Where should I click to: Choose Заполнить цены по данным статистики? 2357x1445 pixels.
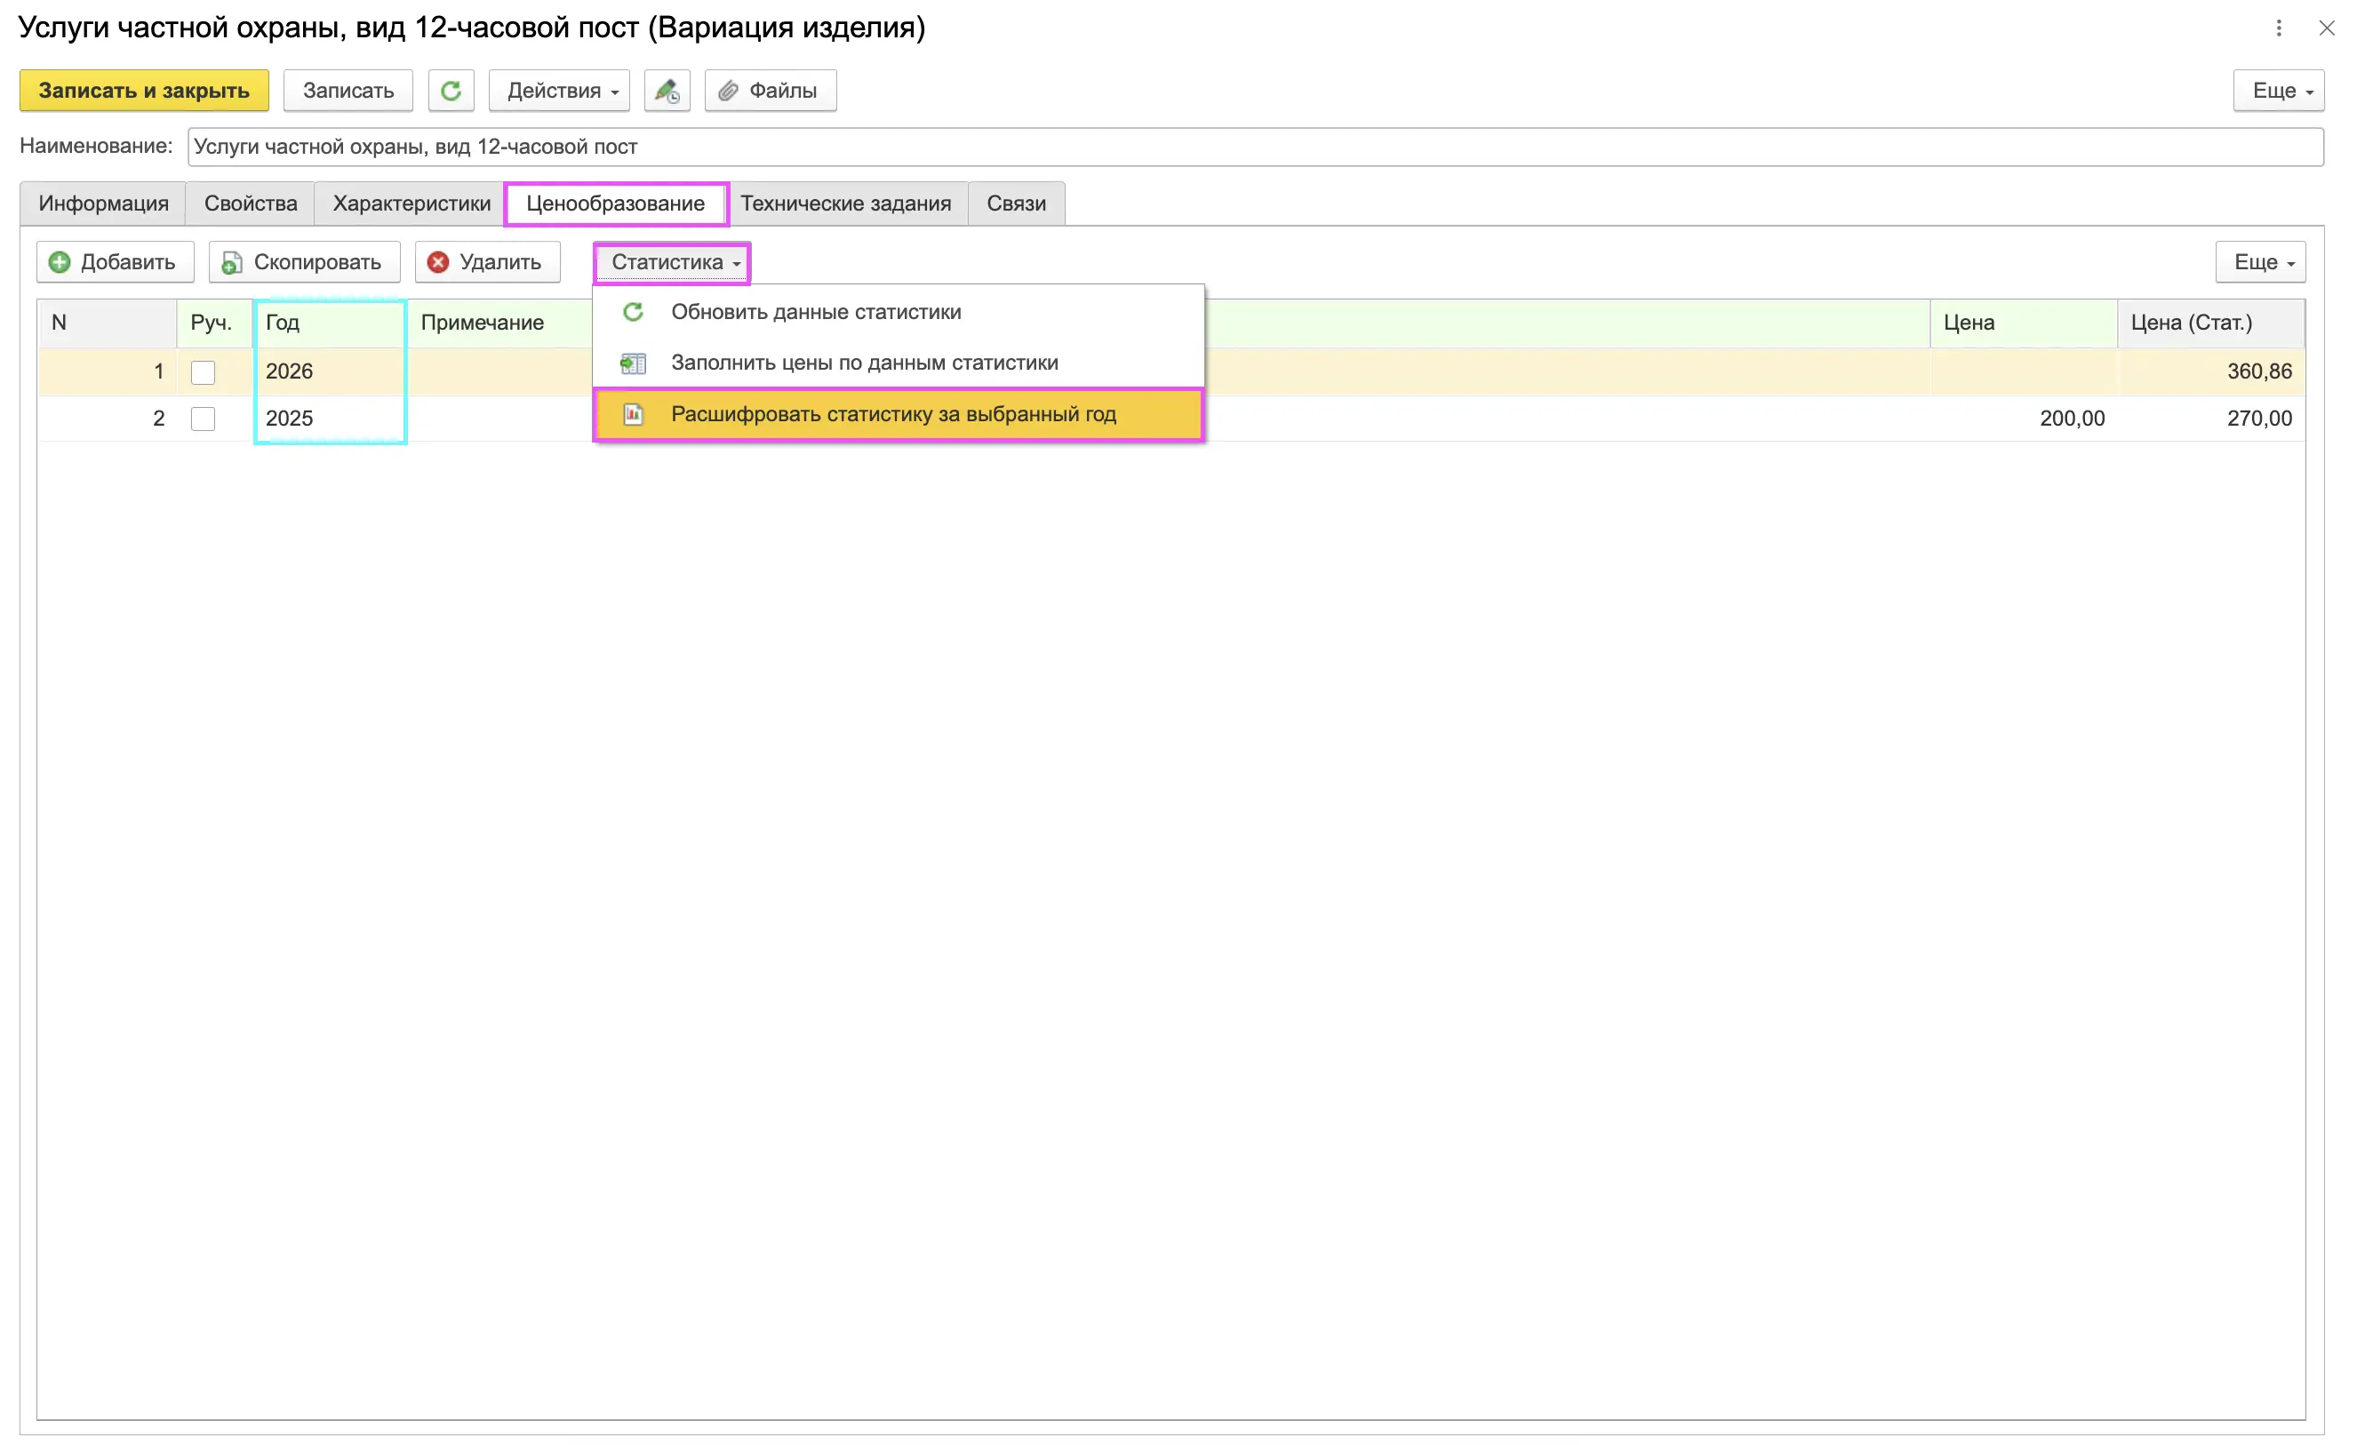(899, 363)
